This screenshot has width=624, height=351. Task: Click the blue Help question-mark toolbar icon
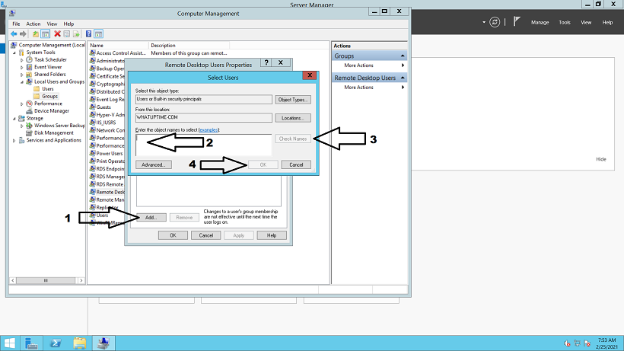tap(88, 34)
